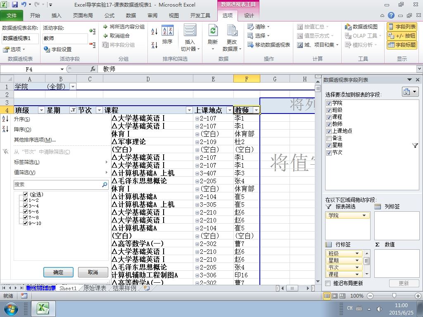Switch to Normal view icon in status bar
The width and height of the screenshot is (423, 317).
[x=327, y=296]
